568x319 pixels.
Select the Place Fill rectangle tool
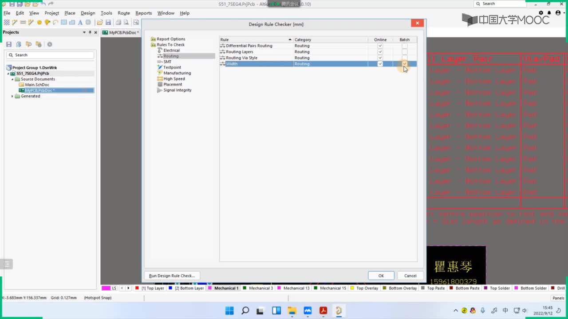[64, 22]
